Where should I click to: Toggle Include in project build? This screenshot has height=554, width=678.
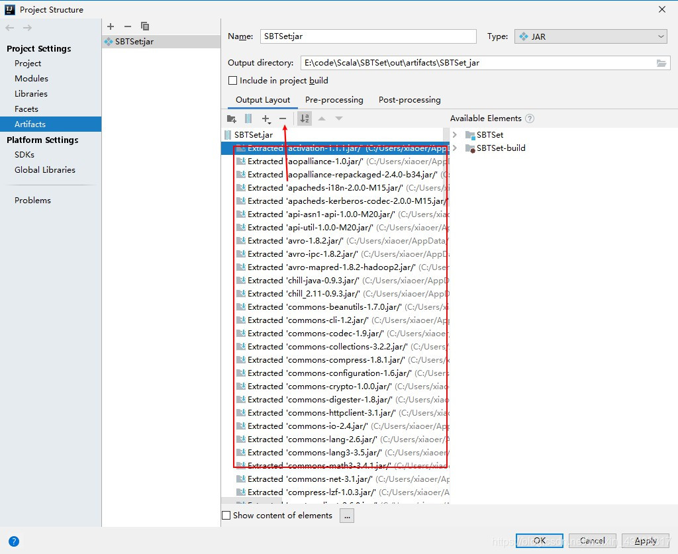(x=232, y=80)
